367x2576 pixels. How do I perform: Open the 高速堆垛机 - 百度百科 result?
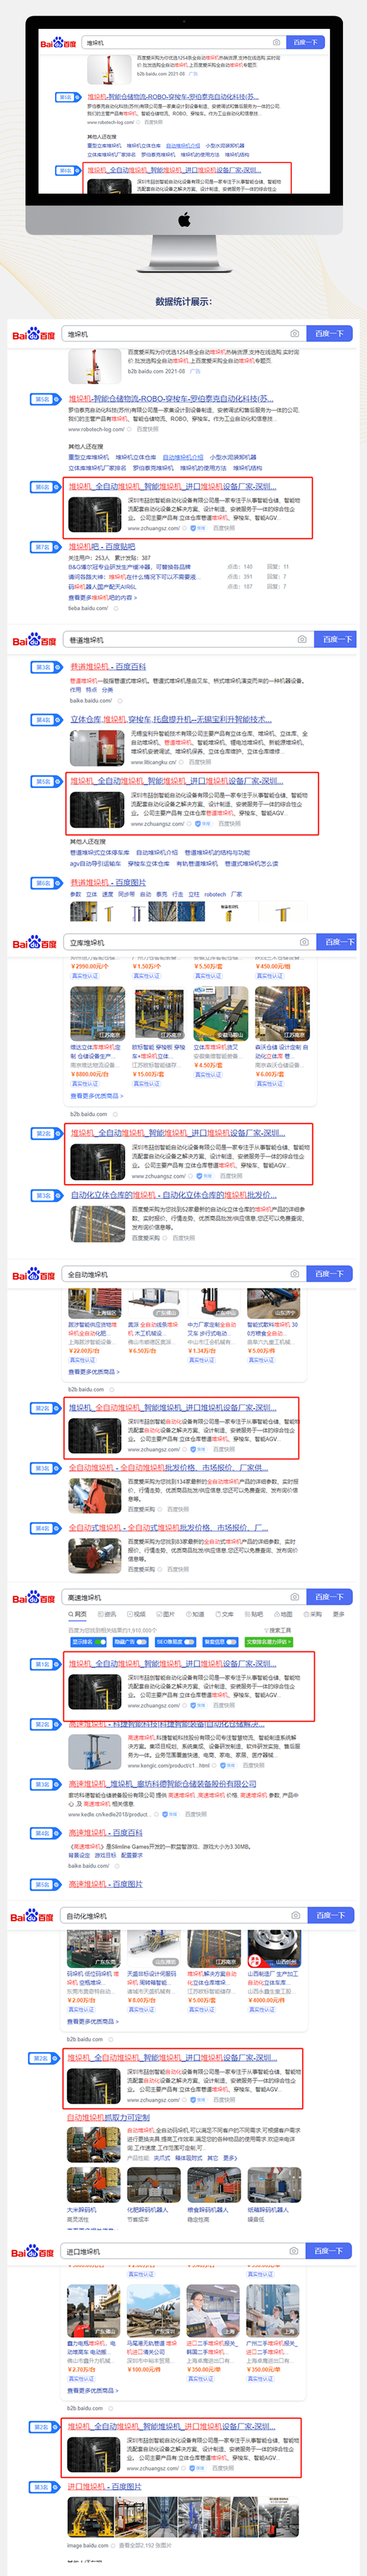[x=106, y=1833]
